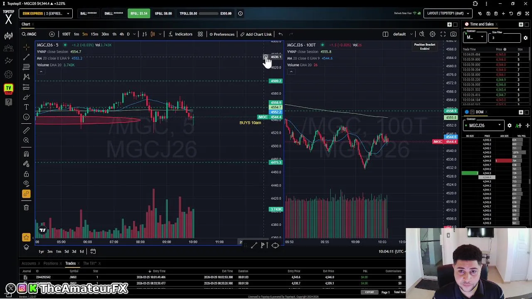Viewport: 532px width, 299px height.
Task: Open the Fibonacci retracement tools
Action: click(x=26, y=67)
